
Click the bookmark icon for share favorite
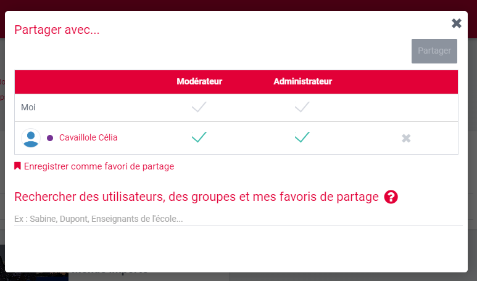18,166
